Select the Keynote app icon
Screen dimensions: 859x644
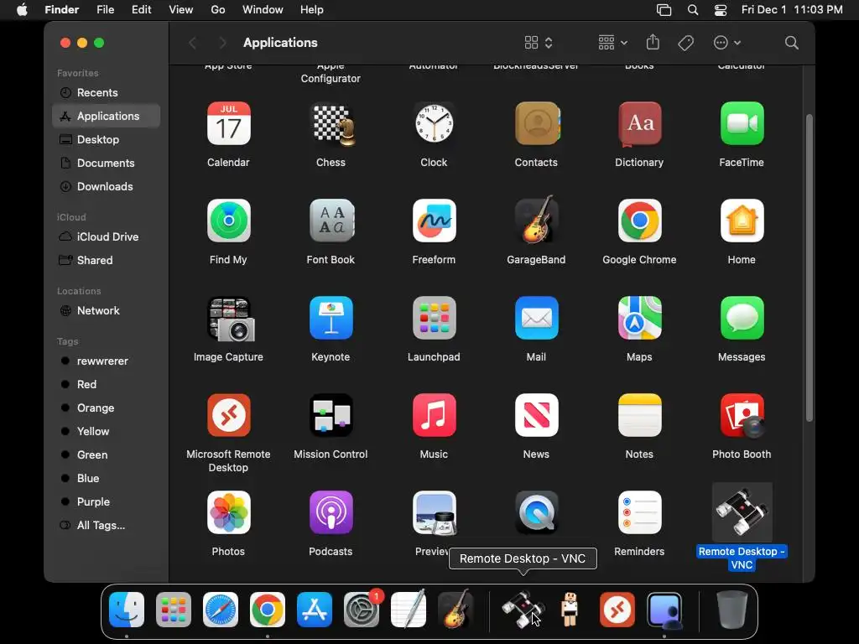pos(331,318)
